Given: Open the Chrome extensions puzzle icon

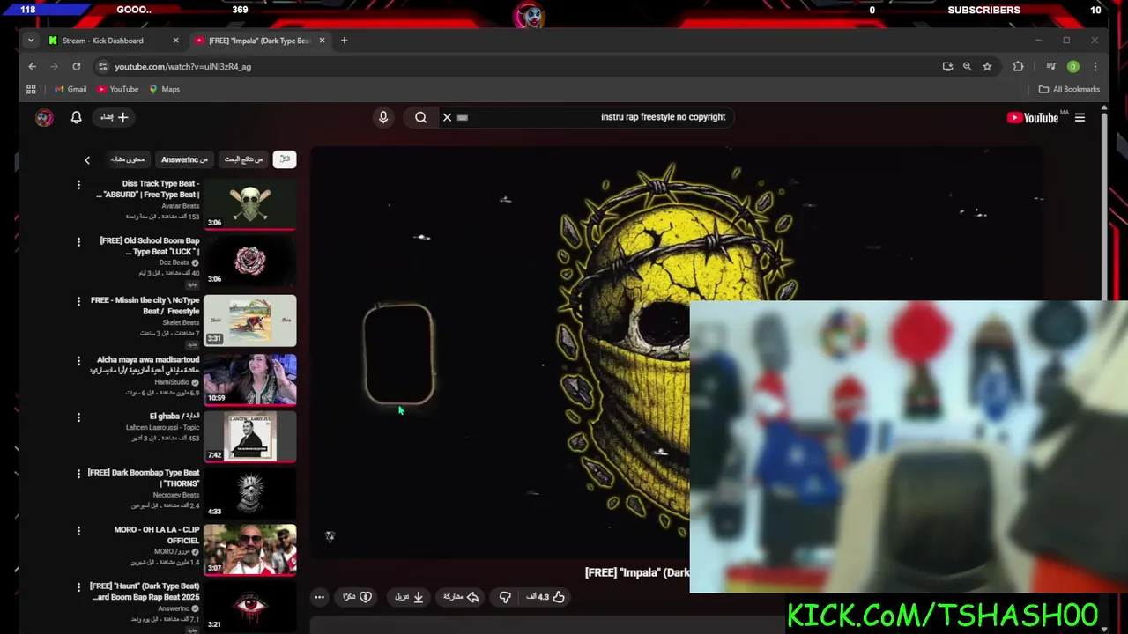Looking at the screenshot, I should click(1019, 66).
